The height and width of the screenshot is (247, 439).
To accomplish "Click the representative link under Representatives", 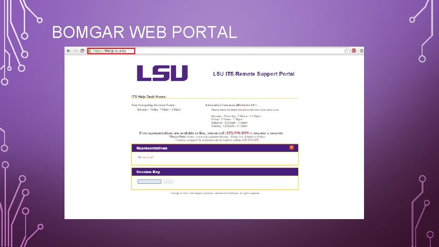I will (148, 157).
